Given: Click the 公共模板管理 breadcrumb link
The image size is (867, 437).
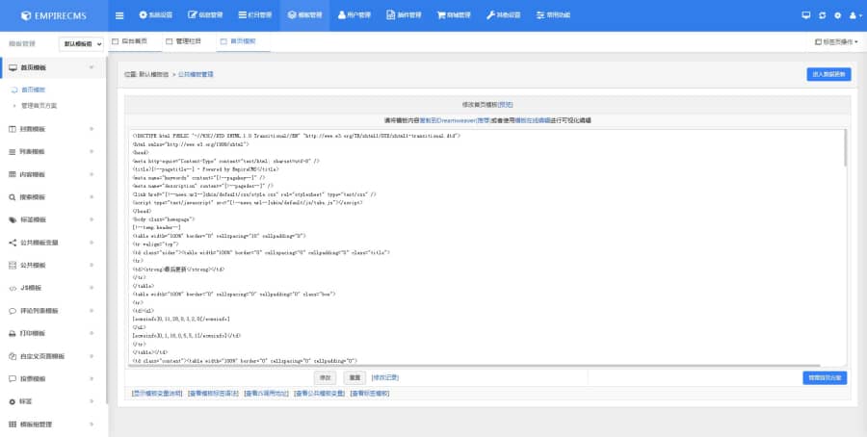Looking at the screenshot, I should pos(196,74).
